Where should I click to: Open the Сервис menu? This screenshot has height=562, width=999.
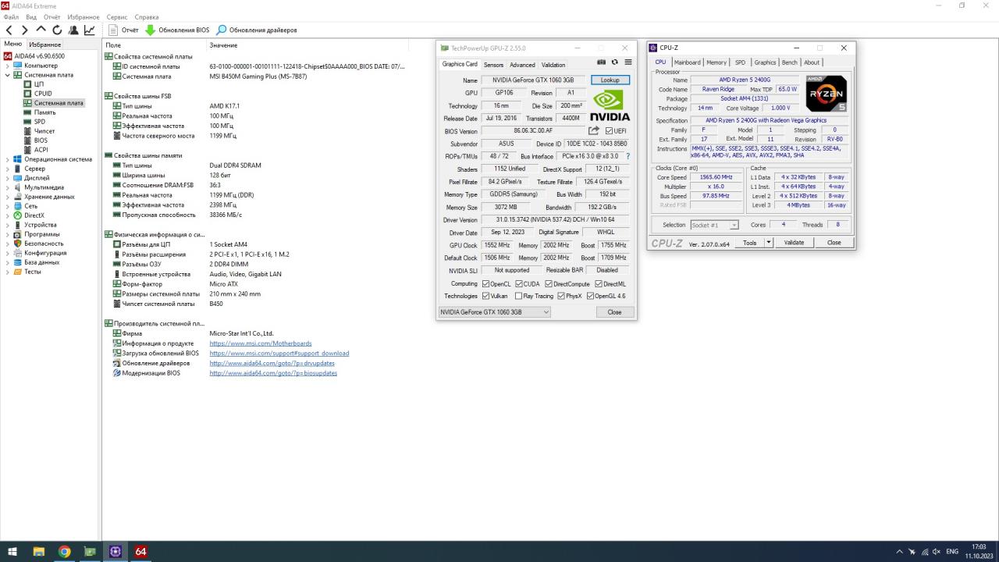tap(117, 17)
